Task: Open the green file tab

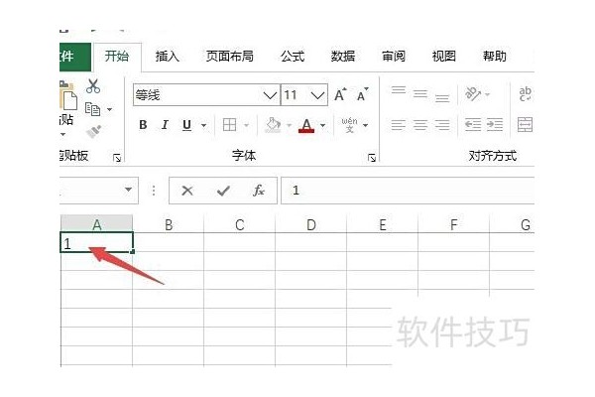Action: 75,57
